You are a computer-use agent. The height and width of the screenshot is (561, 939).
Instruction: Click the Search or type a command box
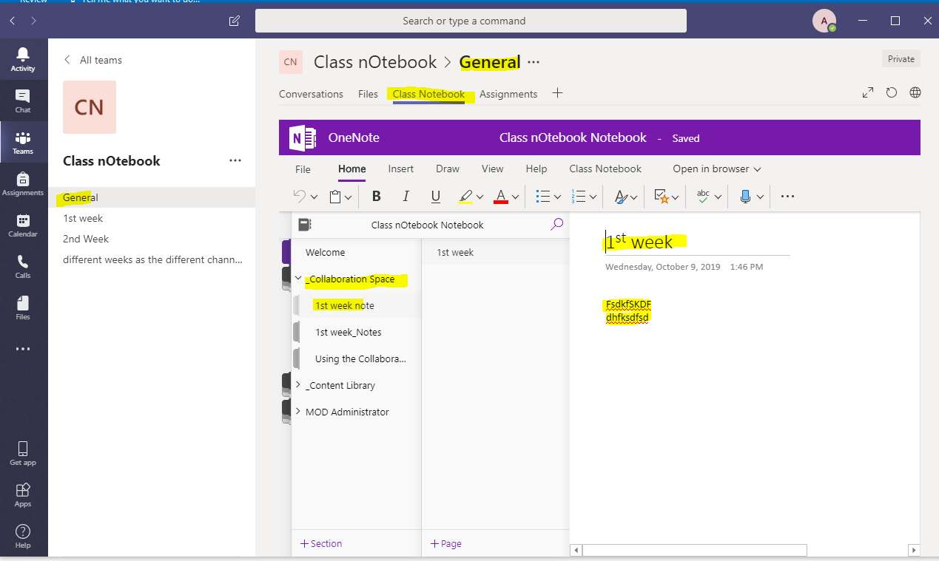(x=471, y=21)
